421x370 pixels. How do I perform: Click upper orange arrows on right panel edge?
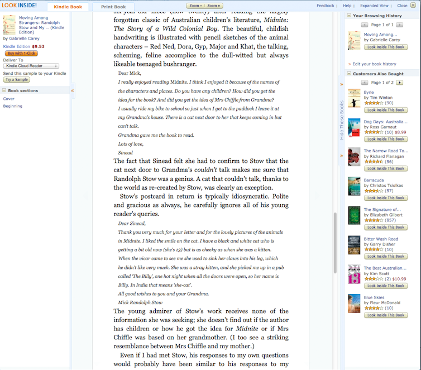[342, 84]
